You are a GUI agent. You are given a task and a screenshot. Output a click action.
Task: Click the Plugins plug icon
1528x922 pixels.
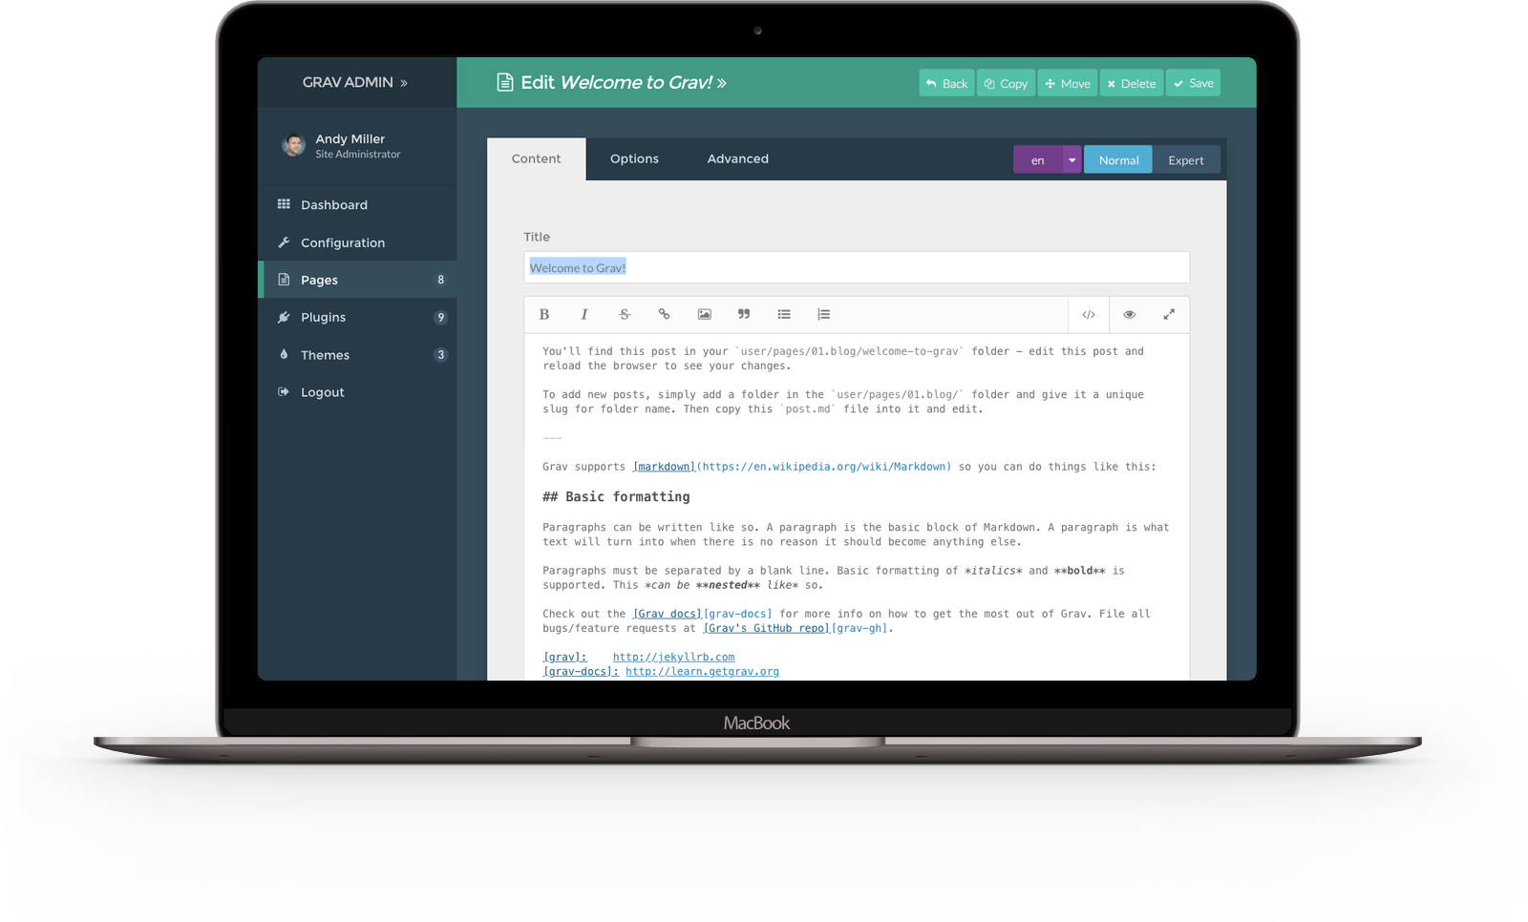point(284,317)
